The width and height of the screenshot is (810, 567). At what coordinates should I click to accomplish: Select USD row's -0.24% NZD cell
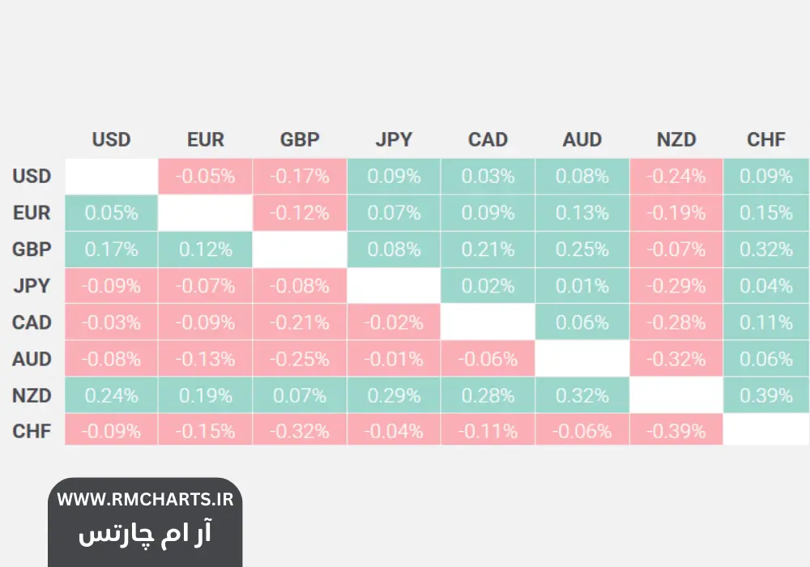pyautogui.click(x=676, y=177)
